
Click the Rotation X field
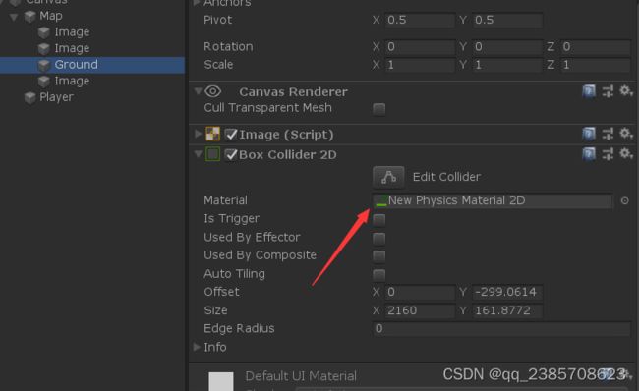(x=420, y=47)
